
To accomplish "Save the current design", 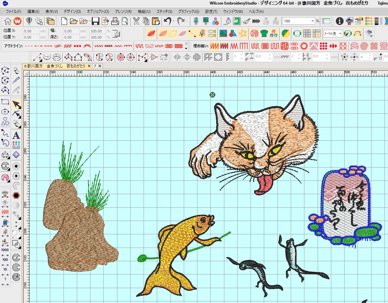I will [x=95, y=21].
